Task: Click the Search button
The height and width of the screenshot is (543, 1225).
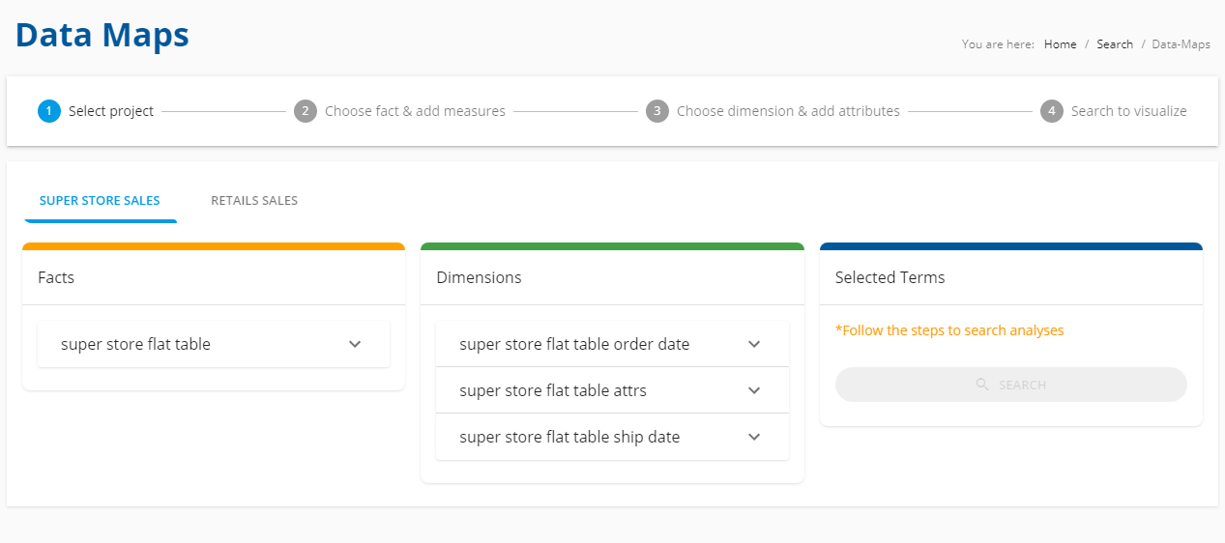Action: point(1010,385)
